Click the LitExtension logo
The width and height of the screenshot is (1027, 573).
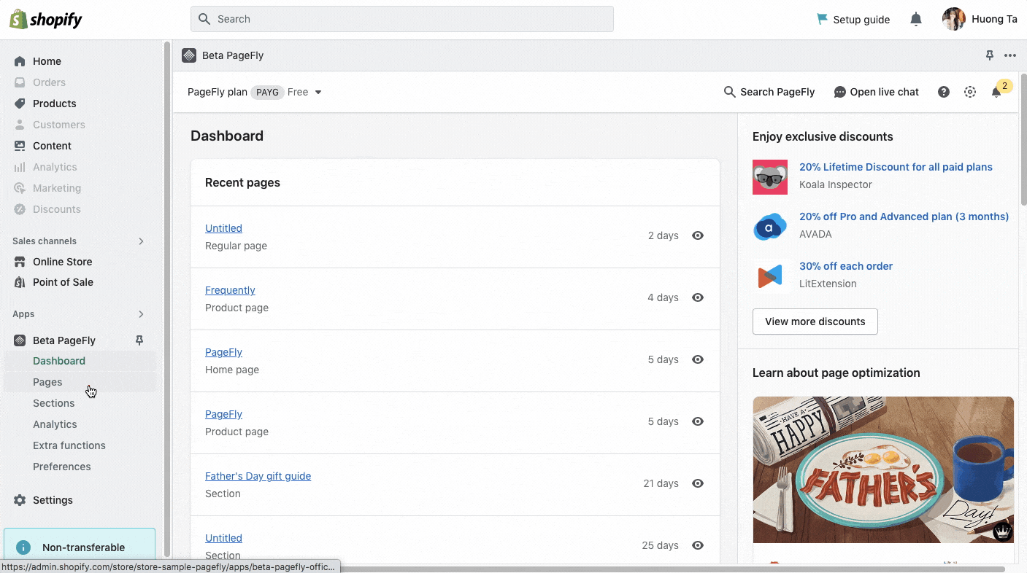(x=770, y=276)
